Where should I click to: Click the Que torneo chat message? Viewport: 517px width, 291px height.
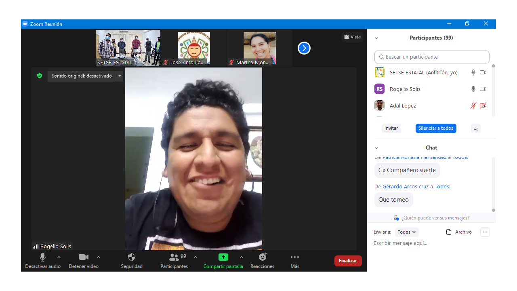coord(393,200)
